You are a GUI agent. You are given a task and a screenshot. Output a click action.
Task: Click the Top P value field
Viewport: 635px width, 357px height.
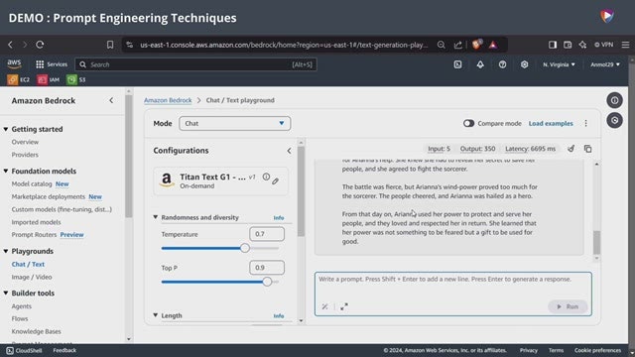267,268
